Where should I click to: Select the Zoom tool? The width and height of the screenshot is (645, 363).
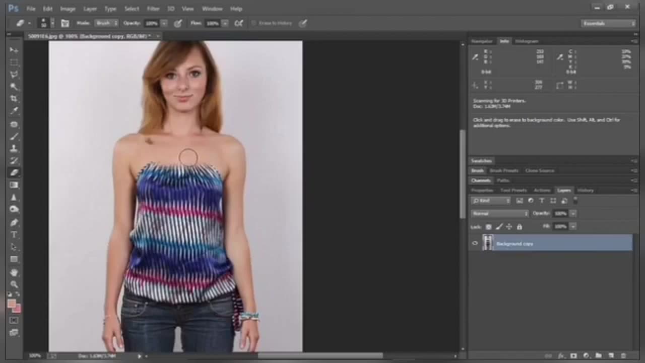coord(14,284)
